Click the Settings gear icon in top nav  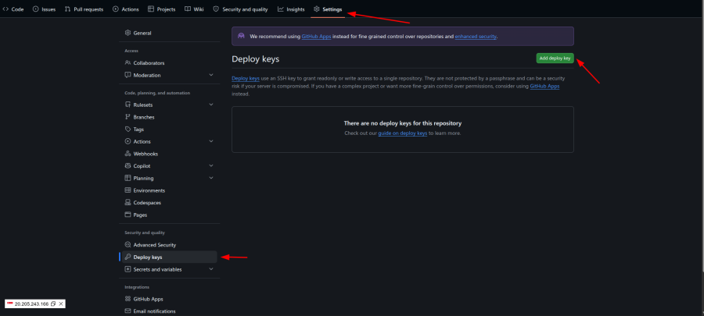(317, 9)
